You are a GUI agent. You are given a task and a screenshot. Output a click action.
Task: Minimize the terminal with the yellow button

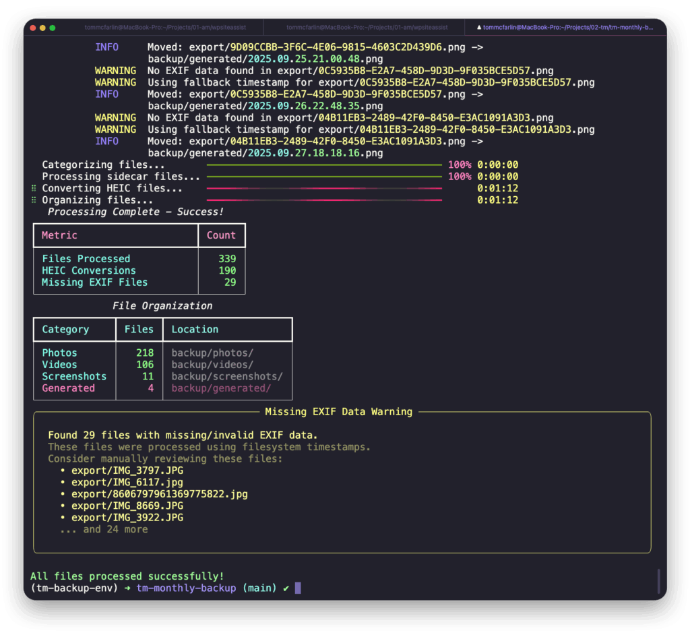click(x=42, y=28)
